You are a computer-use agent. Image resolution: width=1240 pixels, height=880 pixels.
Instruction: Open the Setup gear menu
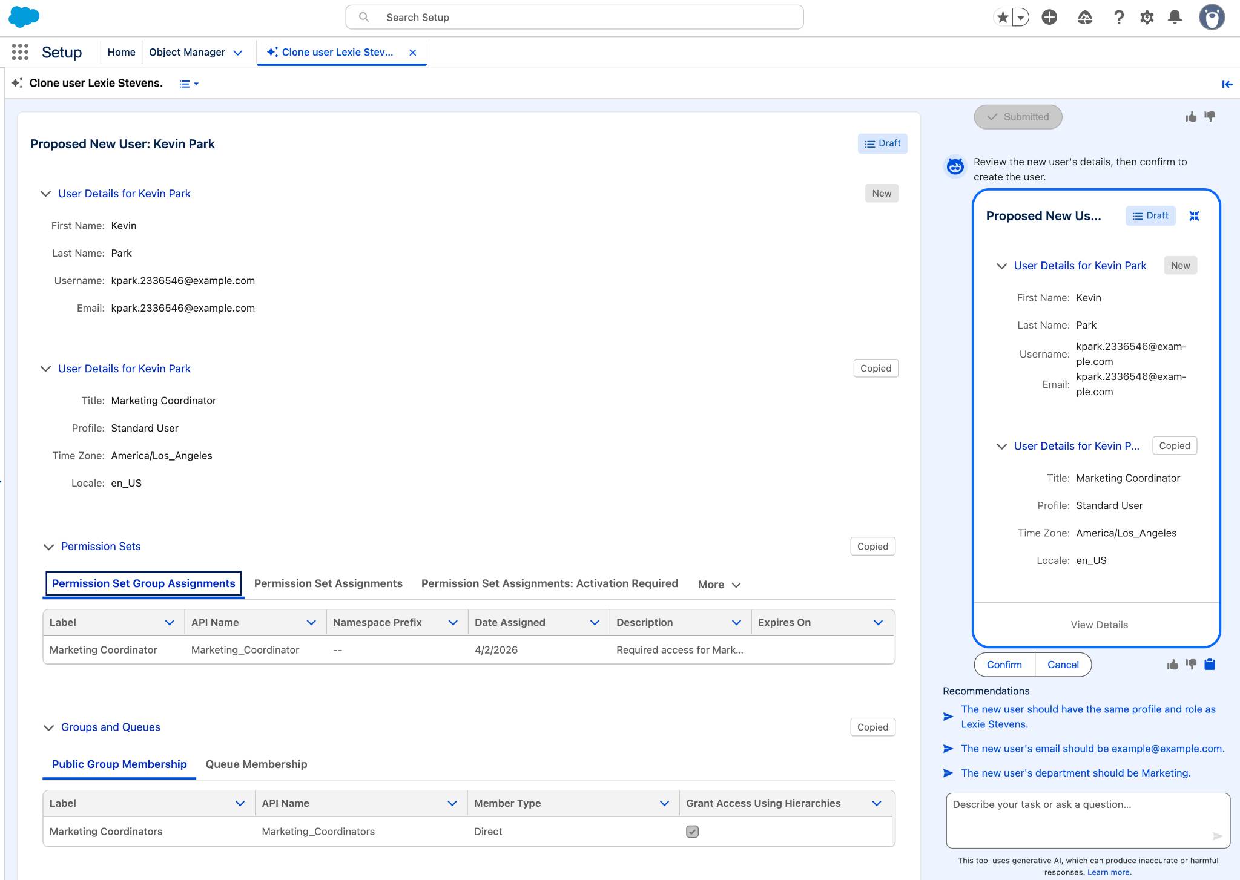(1147, 18)
